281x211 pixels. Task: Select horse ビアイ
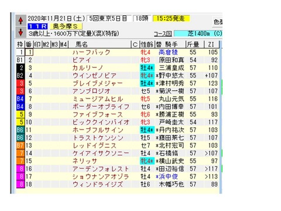(81, 60)
